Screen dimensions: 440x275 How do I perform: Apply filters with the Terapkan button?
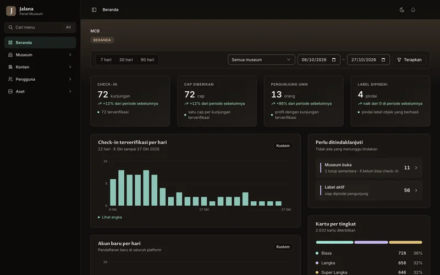409,60
